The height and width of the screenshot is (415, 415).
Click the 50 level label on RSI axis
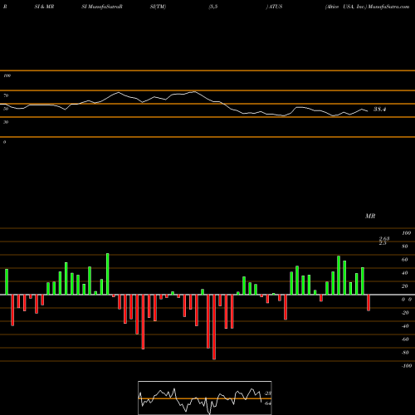6,109
